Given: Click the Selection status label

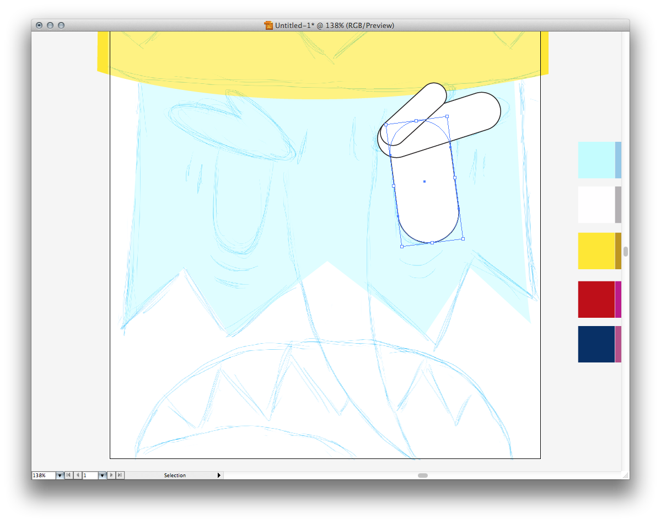Looking at the screenshot, I should 175,475.
